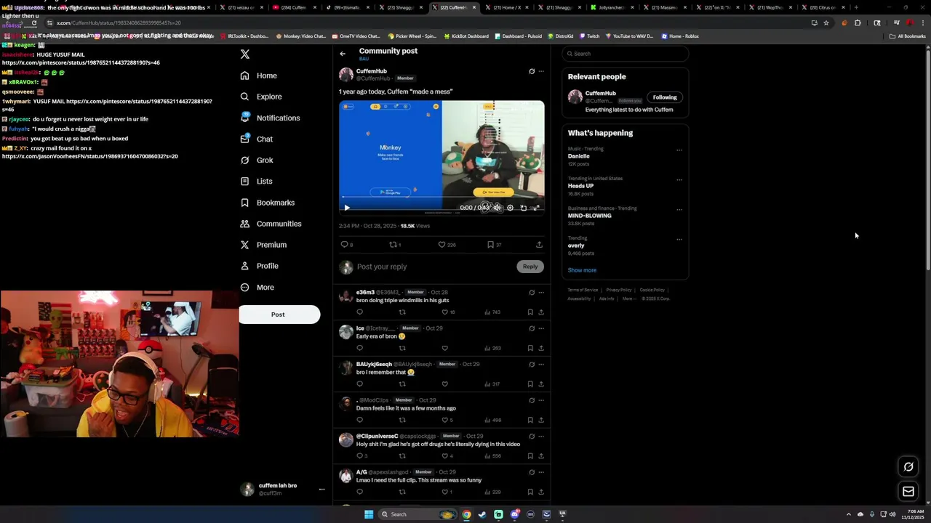
Task: Repost the main CuffemHub post
Action: click(393, 245)
